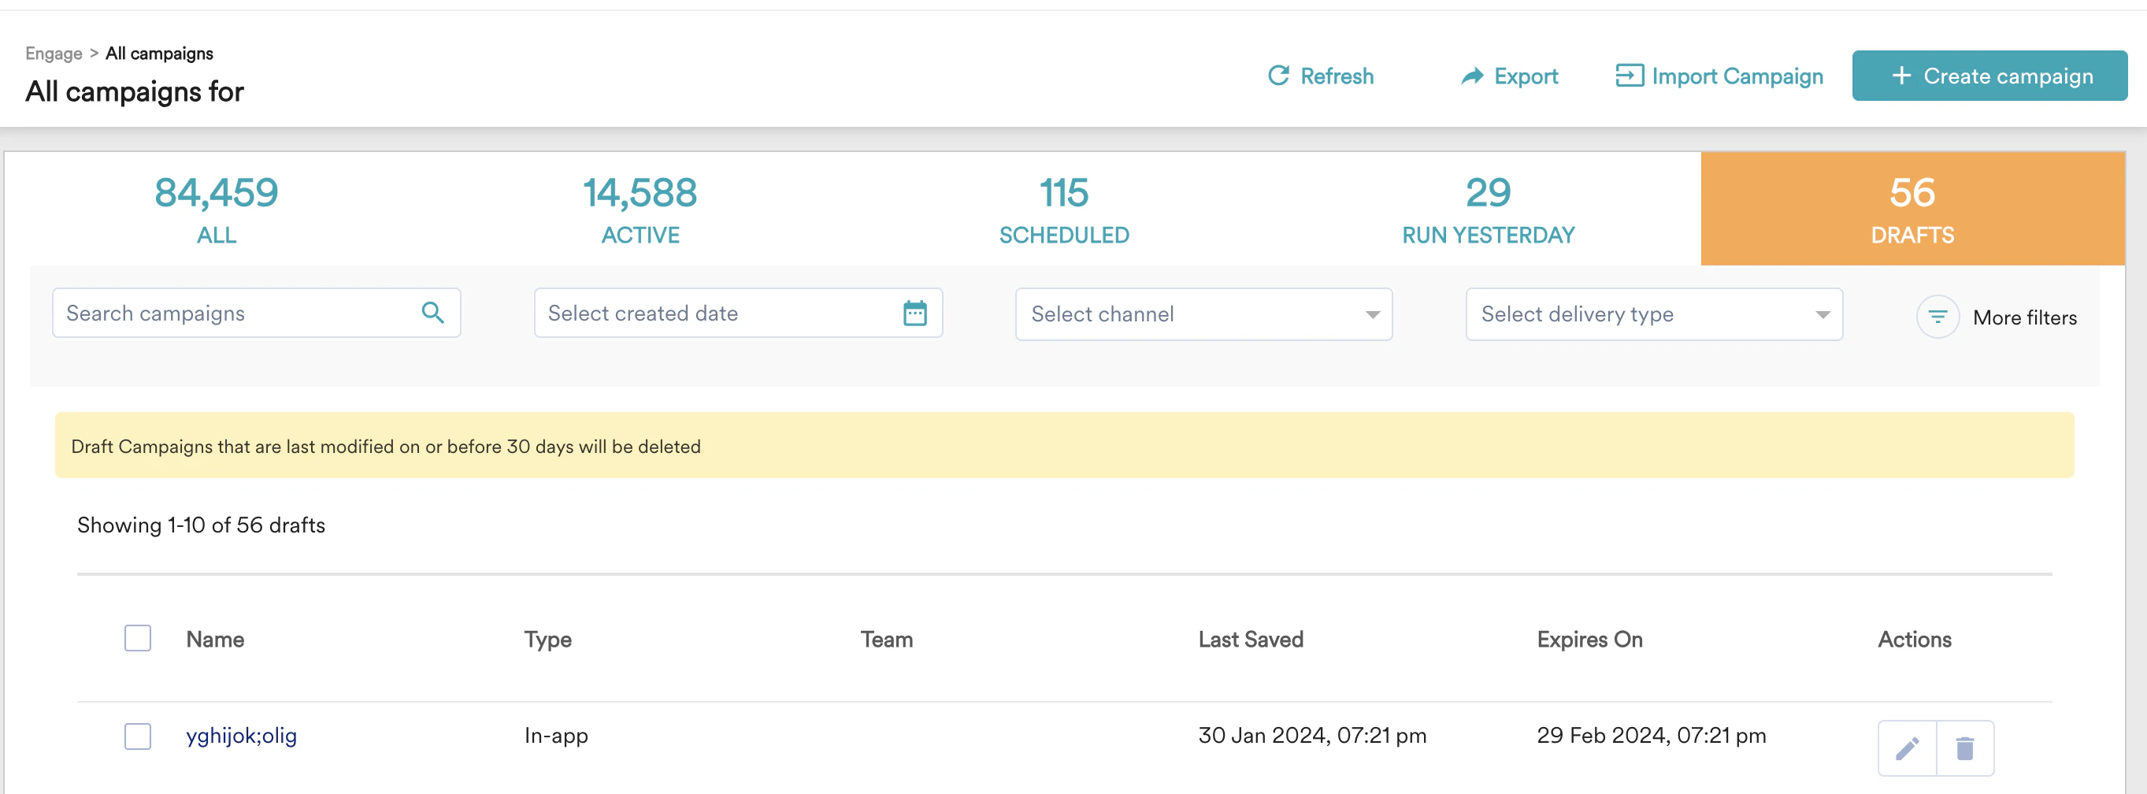Select the DRAFTS tab
The height and width of the screenshot is (794, 2147).
pos(1912,208)
